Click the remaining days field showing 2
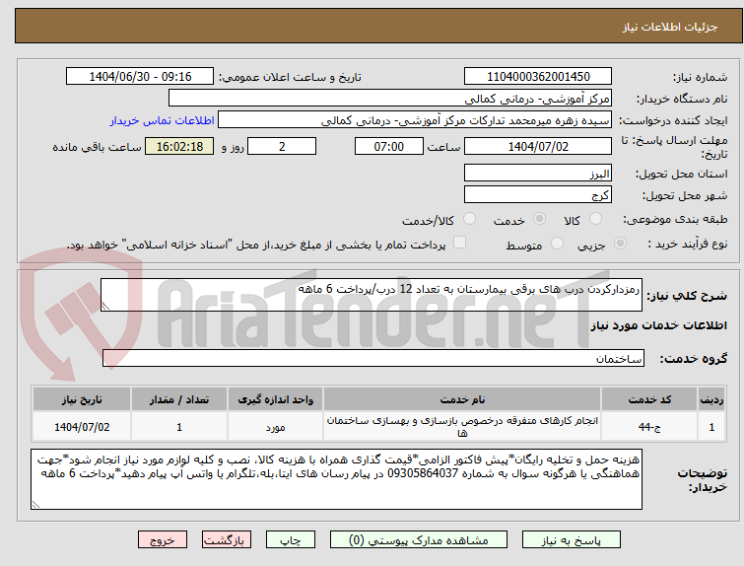Screen dimensions: 744x566 pyautogui.click(x=282, y=146)
